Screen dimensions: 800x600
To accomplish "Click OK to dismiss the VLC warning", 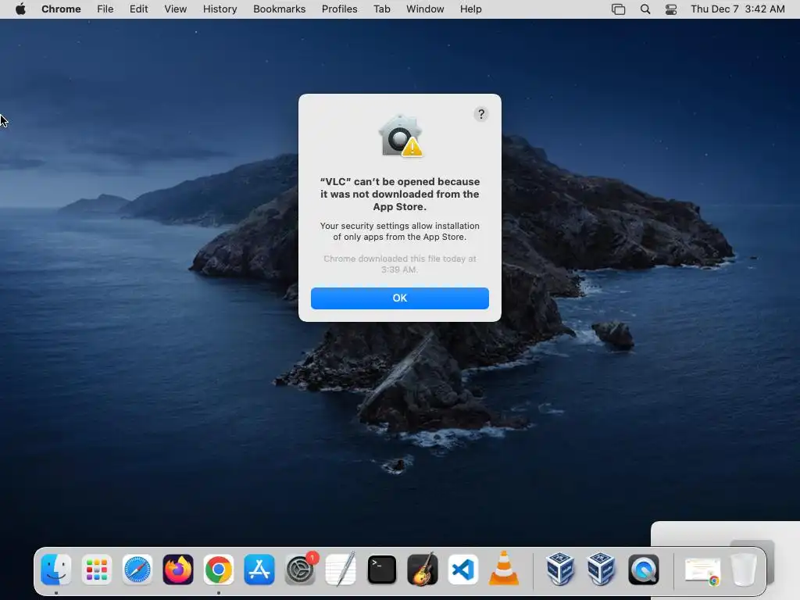I will coord(399,298).
